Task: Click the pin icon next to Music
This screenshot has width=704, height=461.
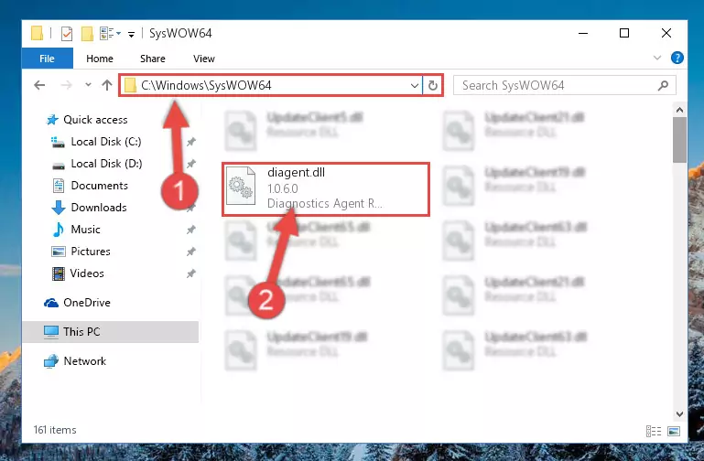Action: 190,230
